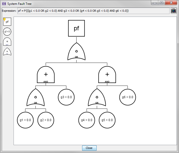Select the g1<0 basic event palette tool

pos(7,32)
